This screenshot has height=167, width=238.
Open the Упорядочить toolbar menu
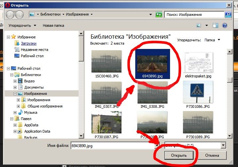pos(22,25)
